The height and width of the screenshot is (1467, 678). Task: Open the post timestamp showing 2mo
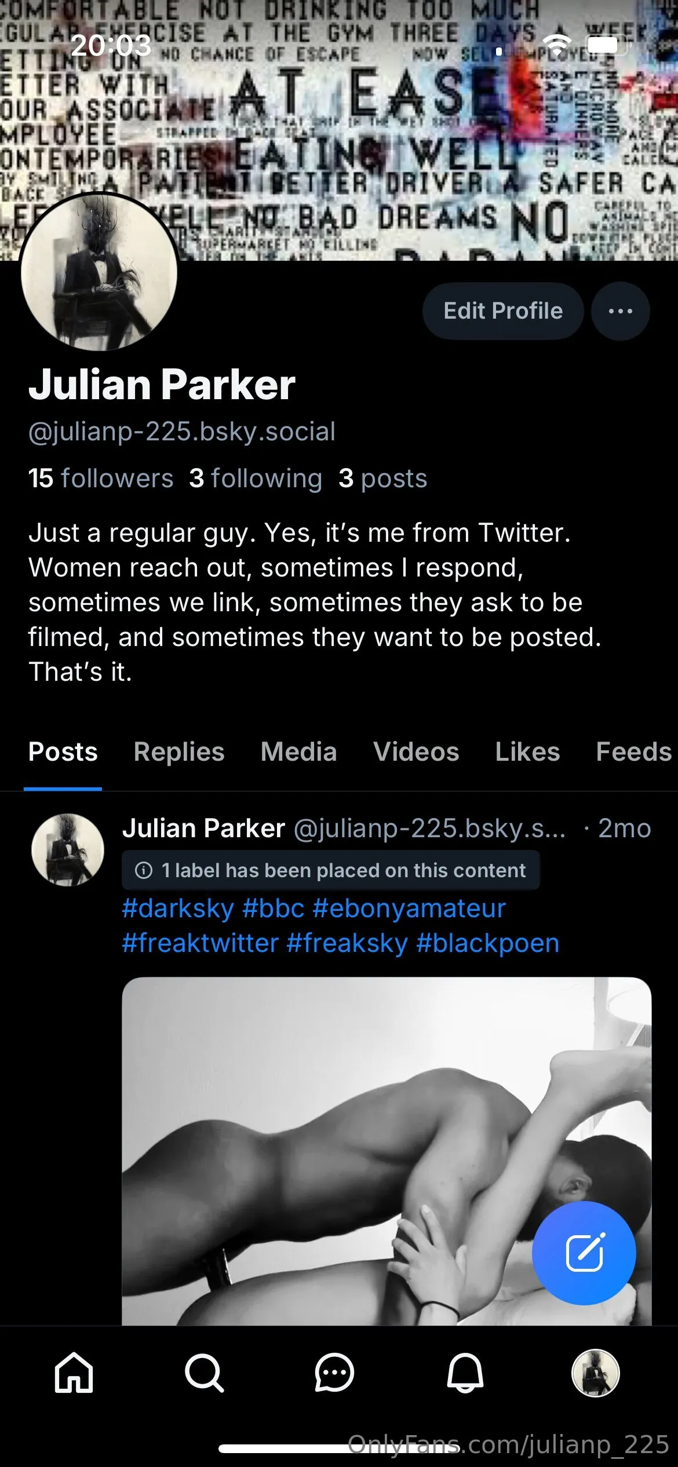coord(624,829)
